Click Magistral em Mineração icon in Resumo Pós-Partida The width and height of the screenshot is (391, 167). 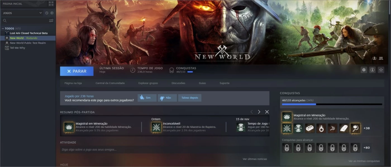69,127
